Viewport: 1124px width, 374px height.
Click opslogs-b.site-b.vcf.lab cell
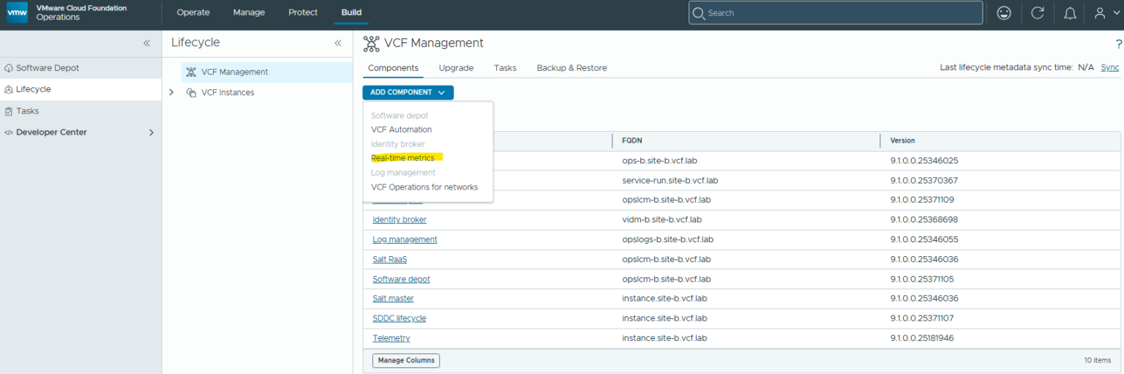[x=667, y=239]
